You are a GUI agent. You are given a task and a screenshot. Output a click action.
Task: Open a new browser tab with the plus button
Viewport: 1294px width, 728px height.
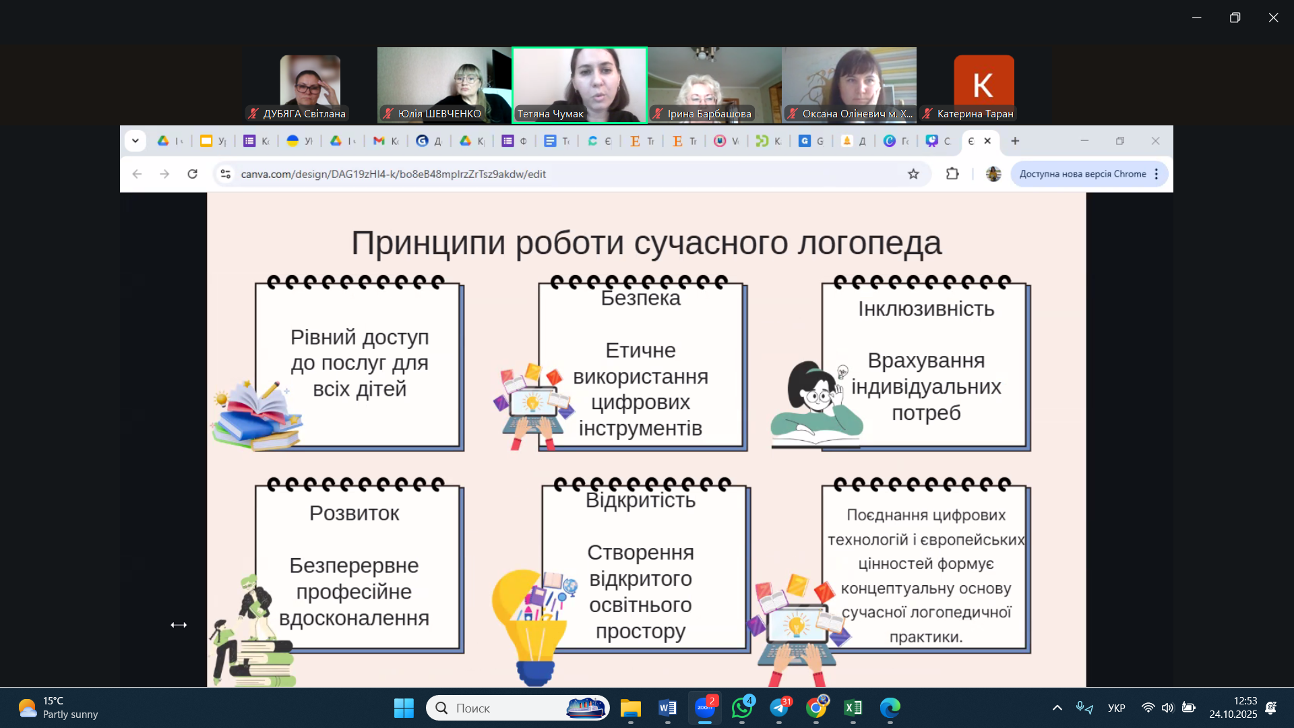(1015, 141)
